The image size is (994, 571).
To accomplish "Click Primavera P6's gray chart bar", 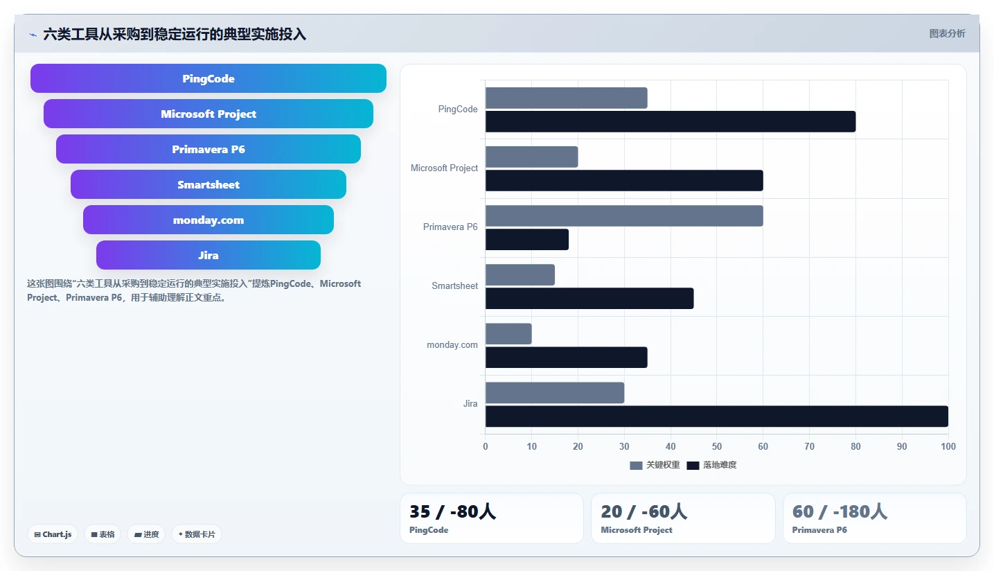I will tap(624, 216).
